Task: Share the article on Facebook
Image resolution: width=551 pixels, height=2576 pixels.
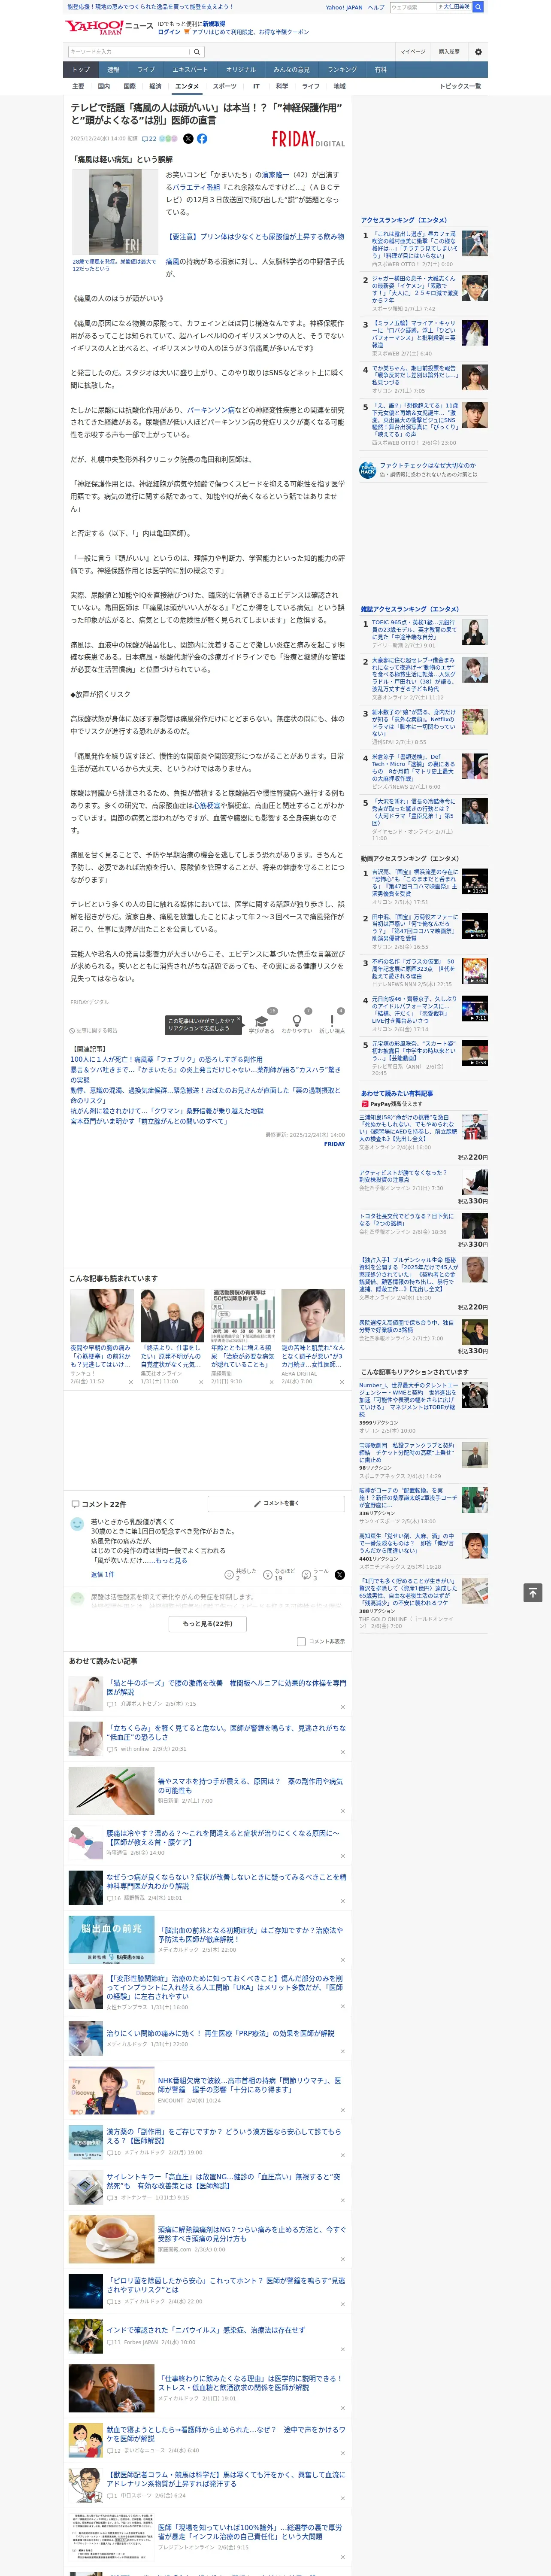Action: (x=202, y=139)
